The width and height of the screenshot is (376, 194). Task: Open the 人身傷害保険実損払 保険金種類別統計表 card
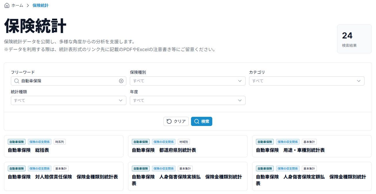[x=188, y=176]
